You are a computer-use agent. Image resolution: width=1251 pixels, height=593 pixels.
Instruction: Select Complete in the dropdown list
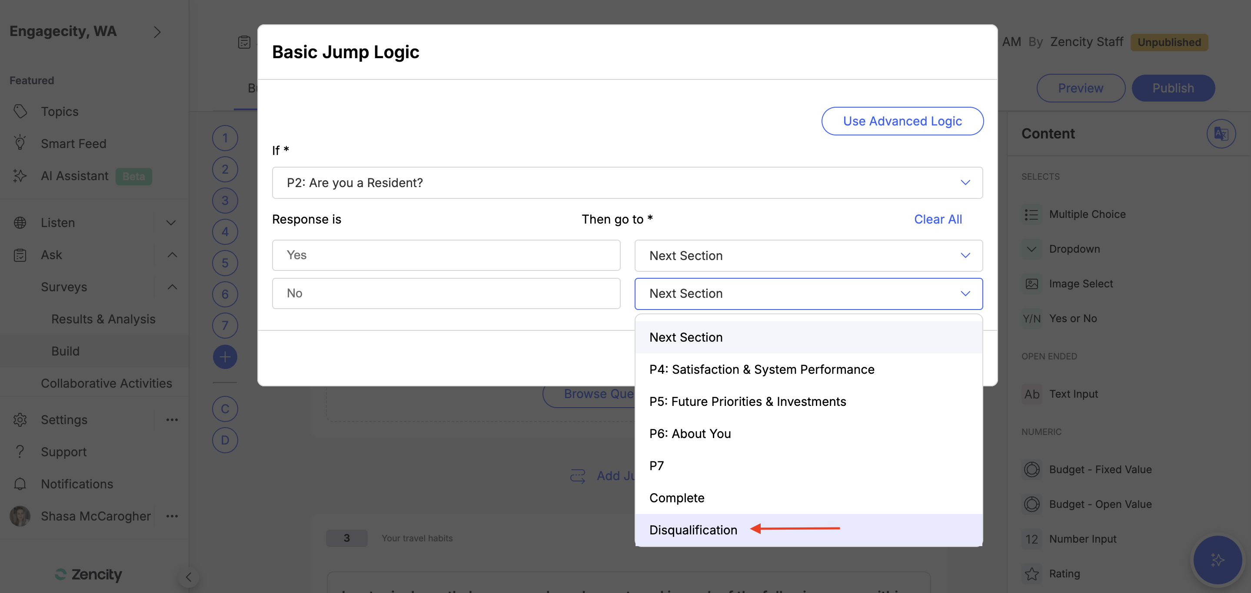(676, 498)
